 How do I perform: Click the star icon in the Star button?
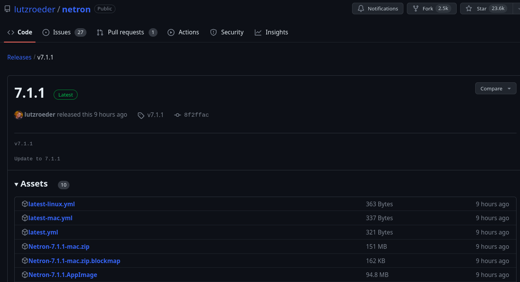pos(469,8)
